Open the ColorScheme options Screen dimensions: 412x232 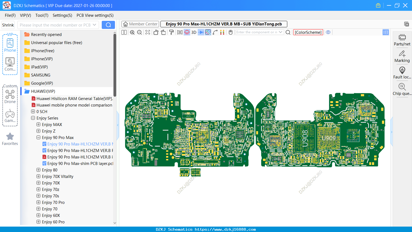click(x=308, y=32)
